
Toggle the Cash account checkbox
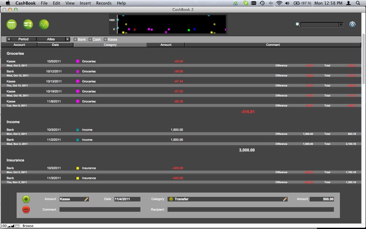[90, 39]
